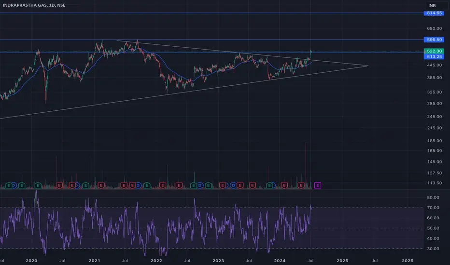Viewport: 450px width, 265px height.
Task: Click the 2022 label on time axis
Action: [156, 261]
